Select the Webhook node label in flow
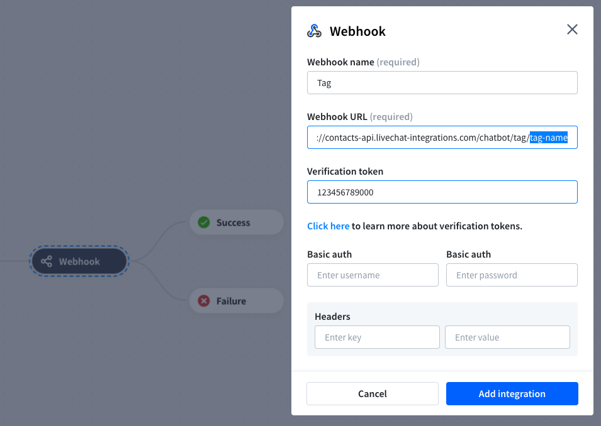The height and width of the screenshot is (426, 601). 79,261
